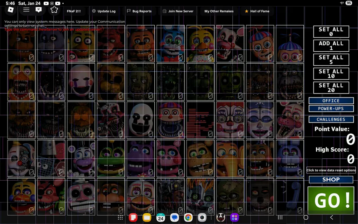Select the Golden Freddy portrait

click(111, 82)
